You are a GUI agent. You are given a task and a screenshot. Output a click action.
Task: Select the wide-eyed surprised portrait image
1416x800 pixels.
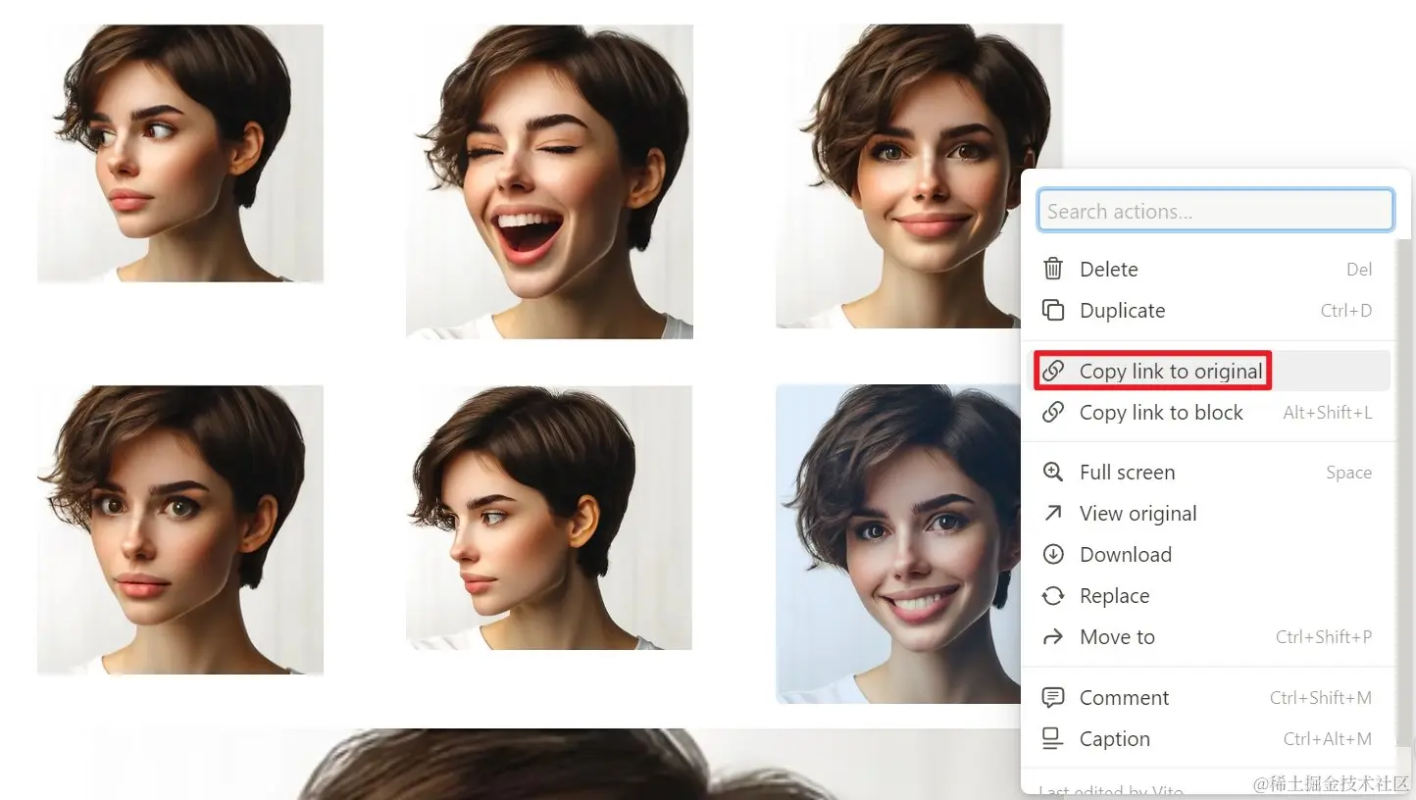point(180,529)
